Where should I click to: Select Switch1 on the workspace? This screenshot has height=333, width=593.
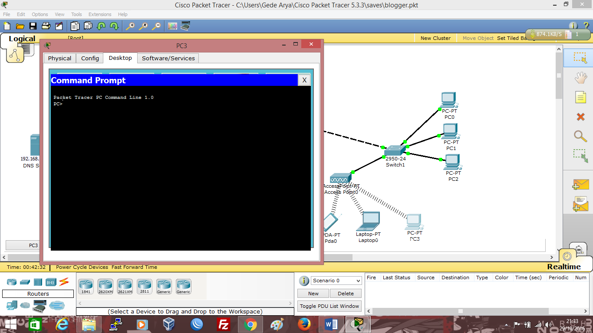[395, 150]
